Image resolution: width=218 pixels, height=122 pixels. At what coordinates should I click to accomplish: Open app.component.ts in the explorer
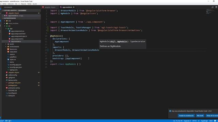pos(17,39)
